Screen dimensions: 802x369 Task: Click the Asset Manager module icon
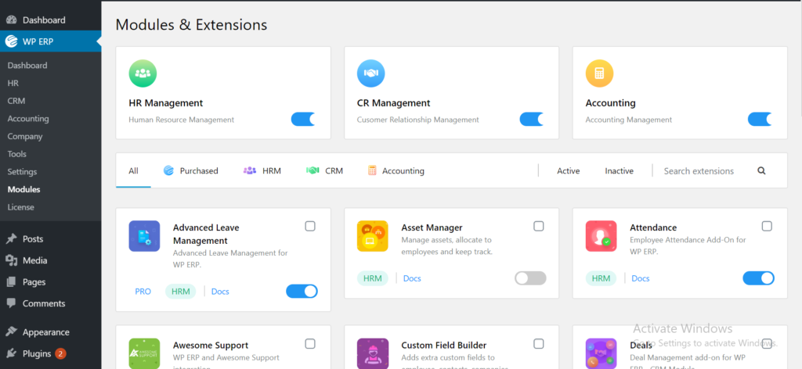pos(372,236)
